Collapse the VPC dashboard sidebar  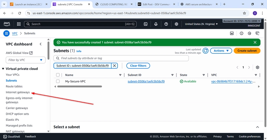pyautogui.click(x=40, y=44)
